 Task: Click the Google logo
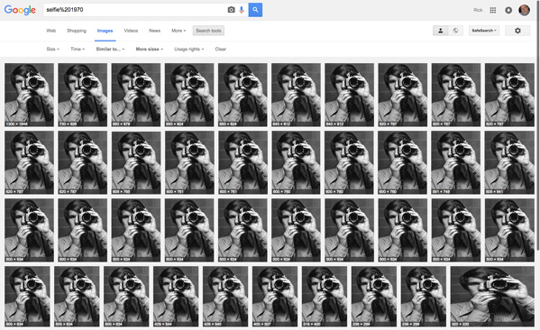pos(20,10)
